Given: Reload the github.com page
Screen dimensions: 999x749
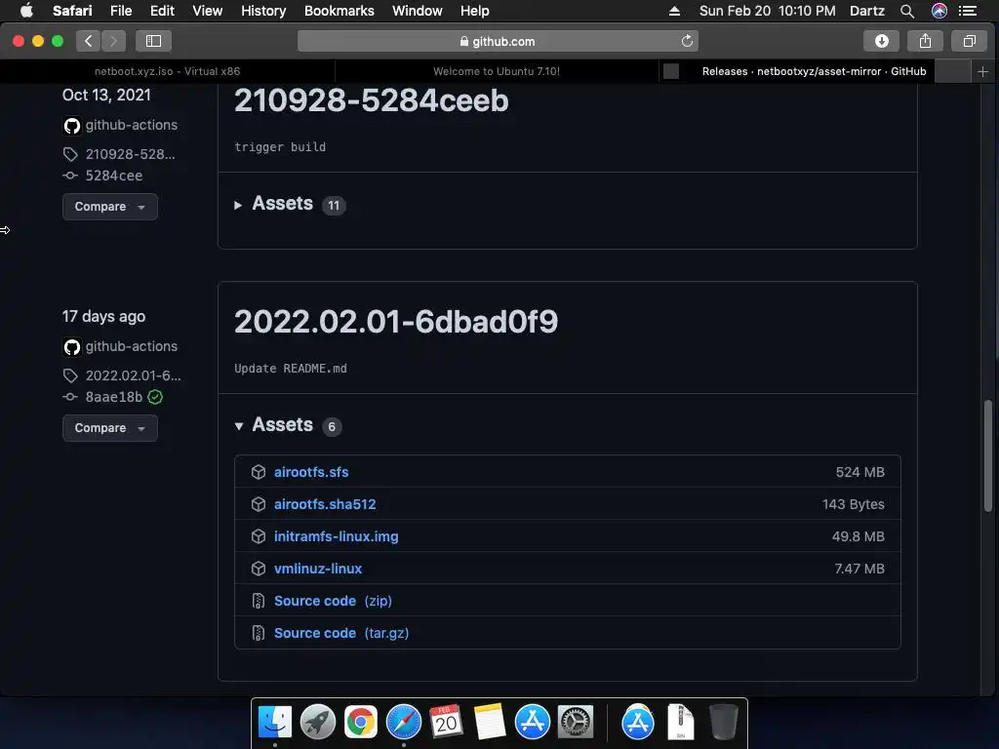Looking at the screenshot, I should point(687,41).
